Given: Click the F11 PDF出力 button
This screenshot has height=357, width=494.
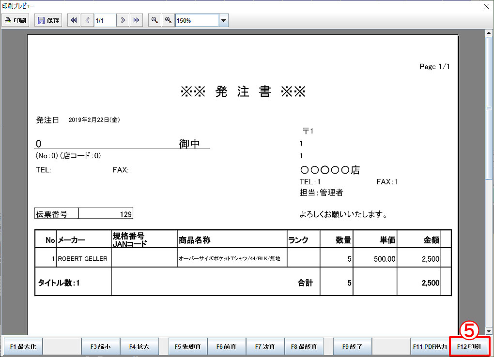Looking at the screenshot, I should [430, 347].
